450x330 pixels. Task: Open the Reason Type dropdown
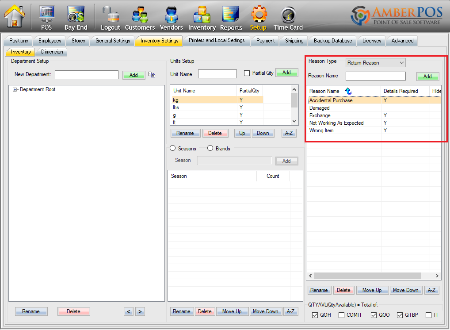click(x=375, y=63)
